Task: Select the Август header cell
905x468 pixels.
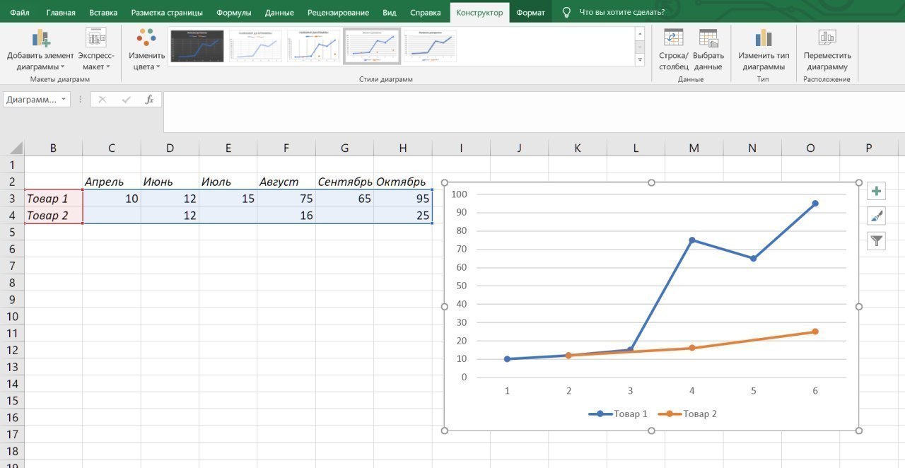Action: pos(286,182)
